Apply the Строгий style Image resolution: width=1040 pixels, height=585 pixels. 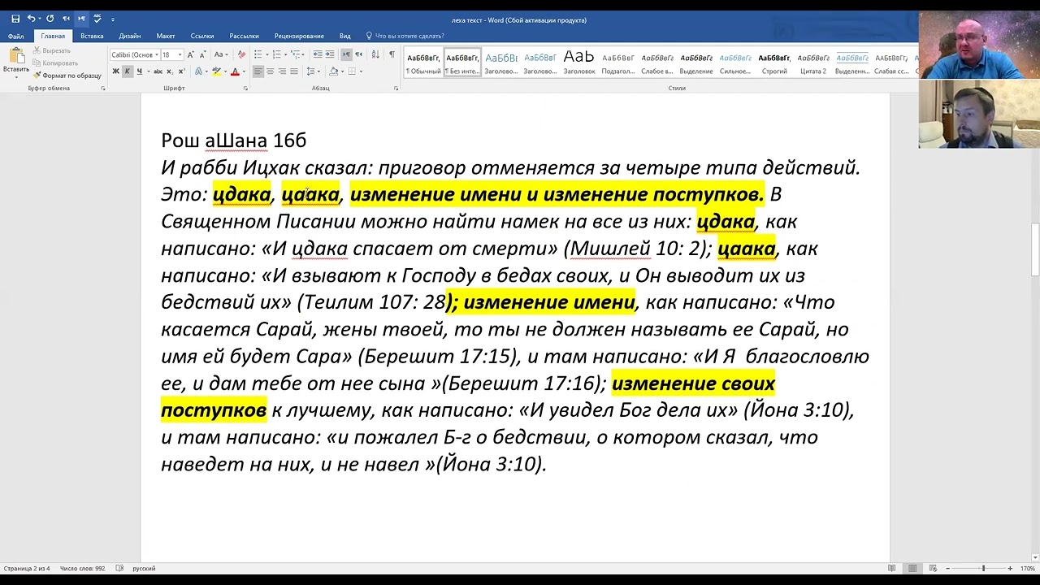tap(774, 63)
